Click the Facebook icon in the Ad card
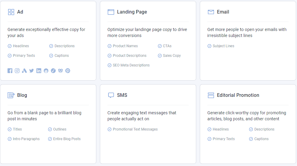 (x=10, y=71)
